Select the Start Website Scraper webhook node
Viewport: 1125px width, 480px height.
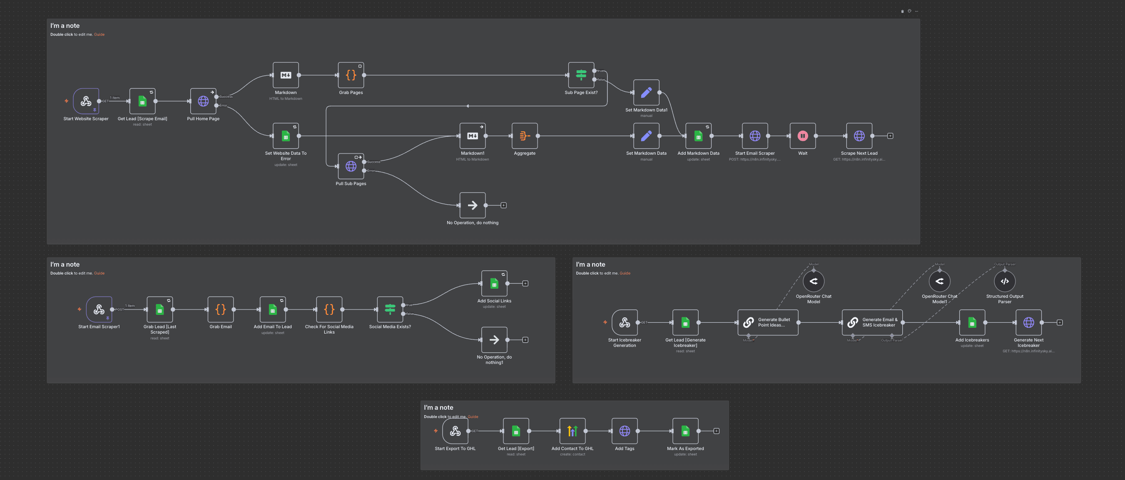86,101
